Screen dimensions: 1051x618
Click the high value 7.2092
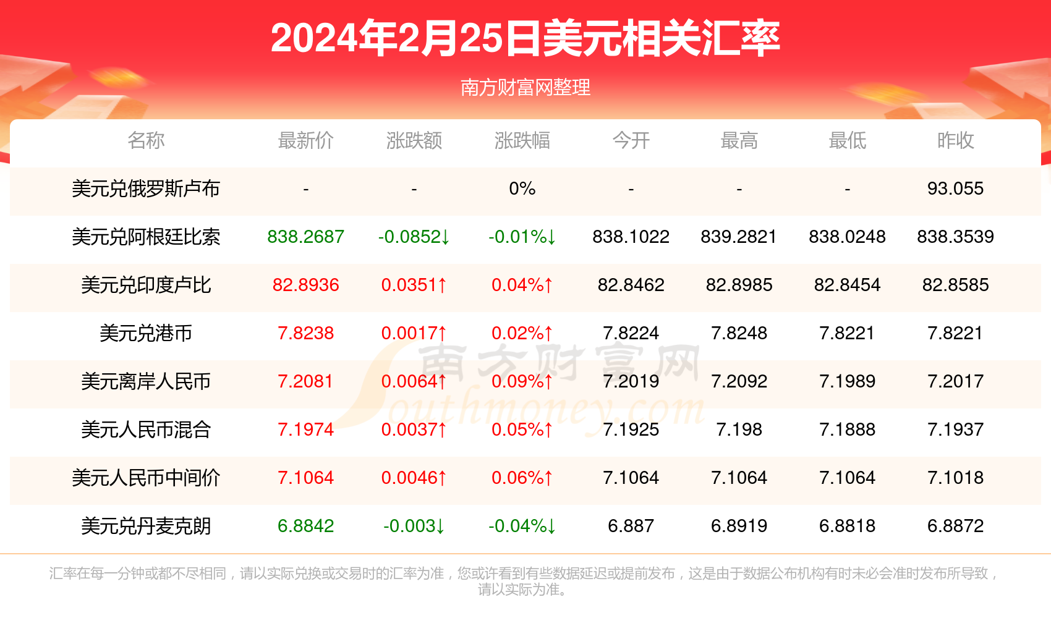point(739,382)
